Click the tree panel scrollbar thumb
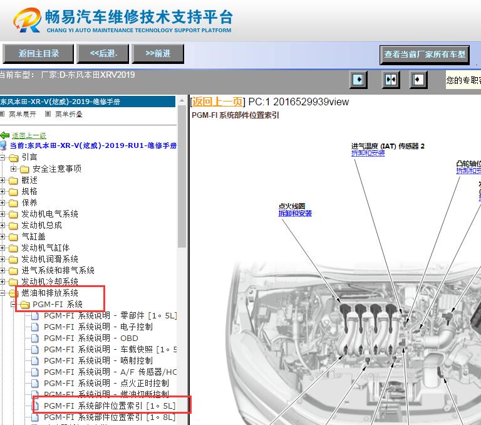The width and height of the screenshot is (481, 425). [182, 176]
